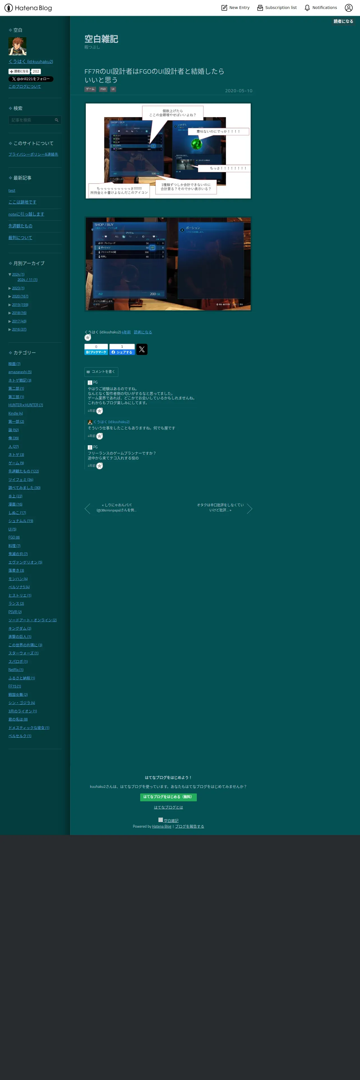Go to next post arrow

249,509
